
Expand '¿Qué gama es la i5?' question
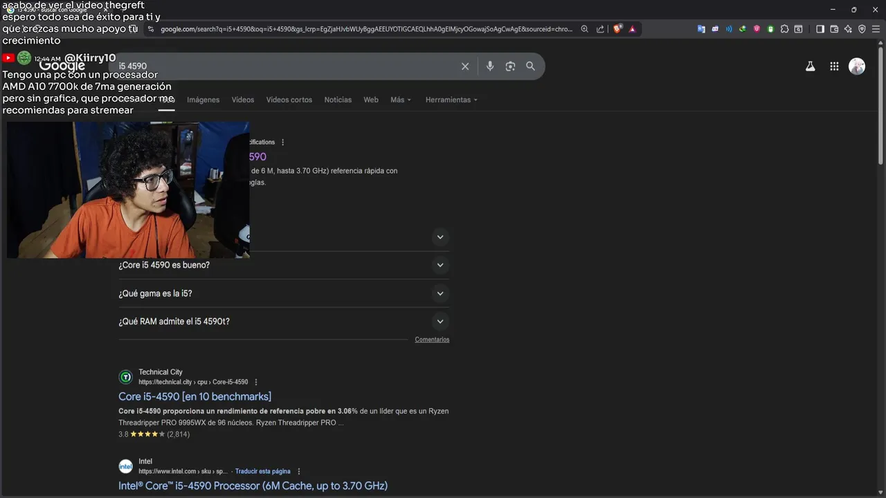(x=284, y=293)
